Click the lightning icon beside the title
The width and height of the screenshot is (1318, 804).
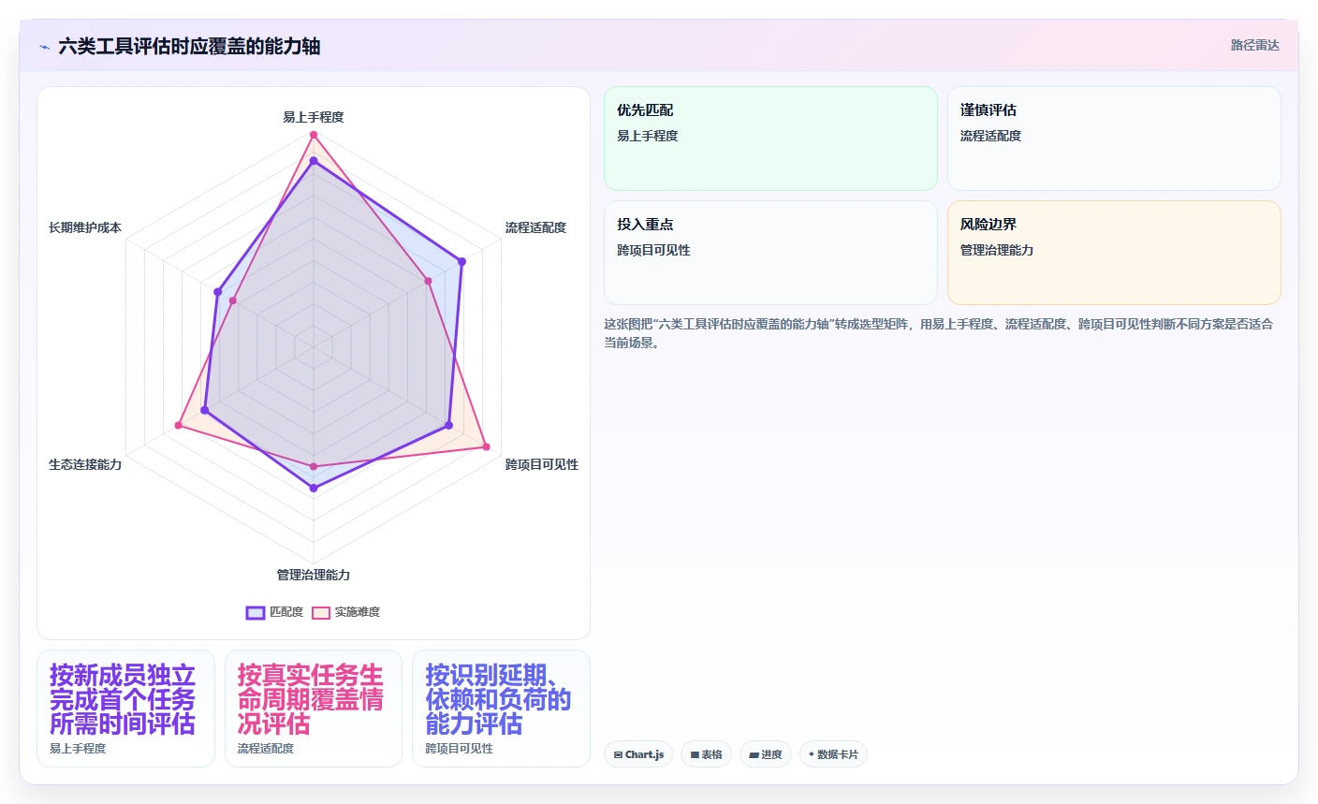[x=44, y=47]
